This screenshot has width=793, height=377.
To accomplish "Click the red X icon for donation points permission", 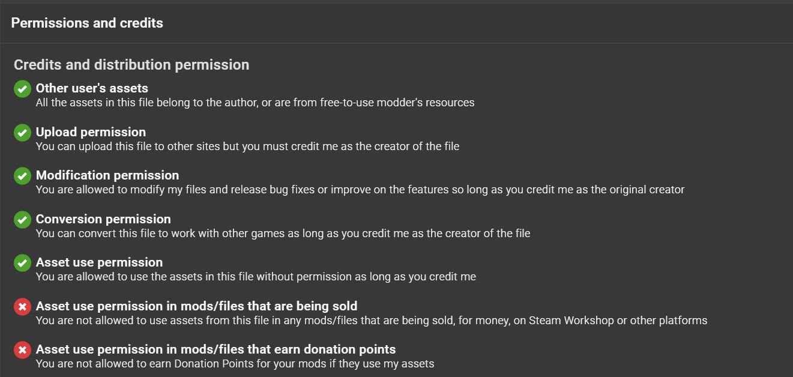I will click(22, 350).
